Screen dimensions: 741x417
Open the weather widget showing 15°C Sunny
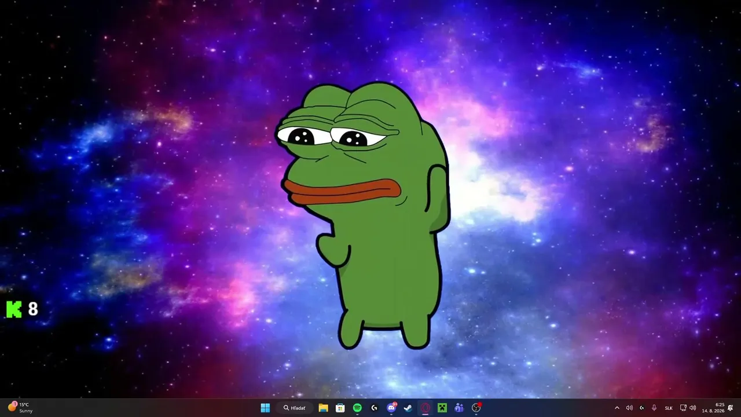click(x=21, y=408)
